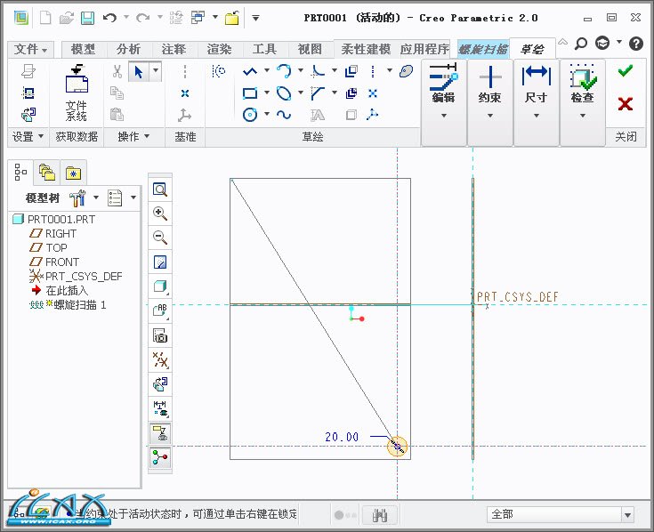Toggle dimension display icon in graphics toolbar
The width and height of the screenshot is (654, 532).
click(160, 409)
